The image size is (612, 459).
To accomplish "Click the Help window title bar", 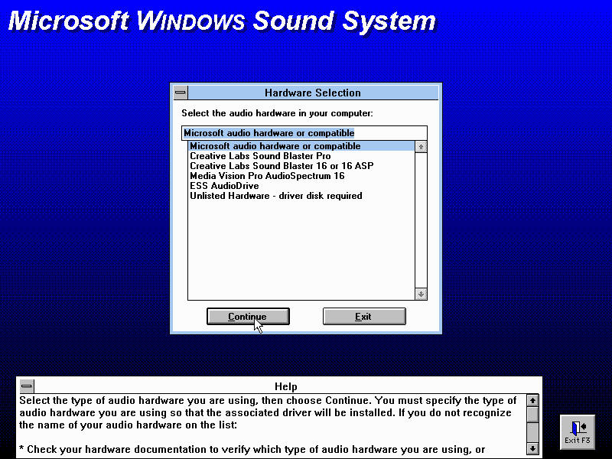I will point(285,386).
